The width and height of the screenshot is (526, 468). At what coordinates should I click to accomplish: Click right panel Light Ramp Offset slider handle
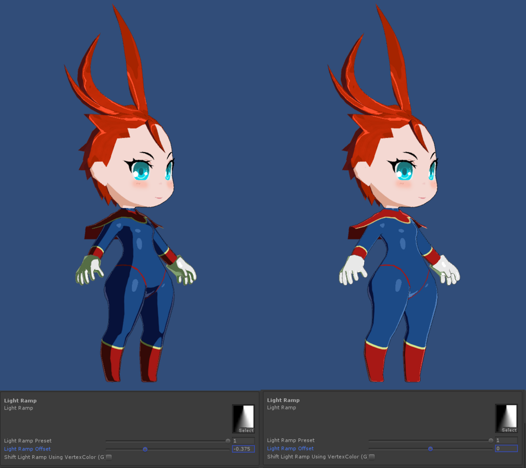point(430,448)
